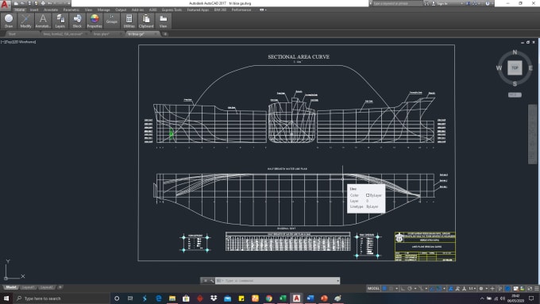Click the Customization menu icon in status bar

tap(538, 288)
